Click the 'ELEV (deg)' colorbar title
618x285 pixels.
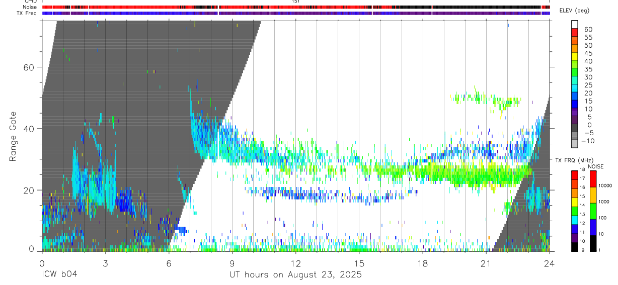click(574, 11)
